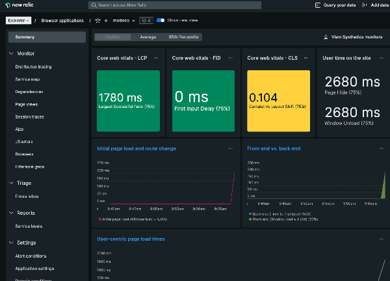Open View Synthetics monitors
This screenshot has width=390, height=281.
[x=353, y=37]
